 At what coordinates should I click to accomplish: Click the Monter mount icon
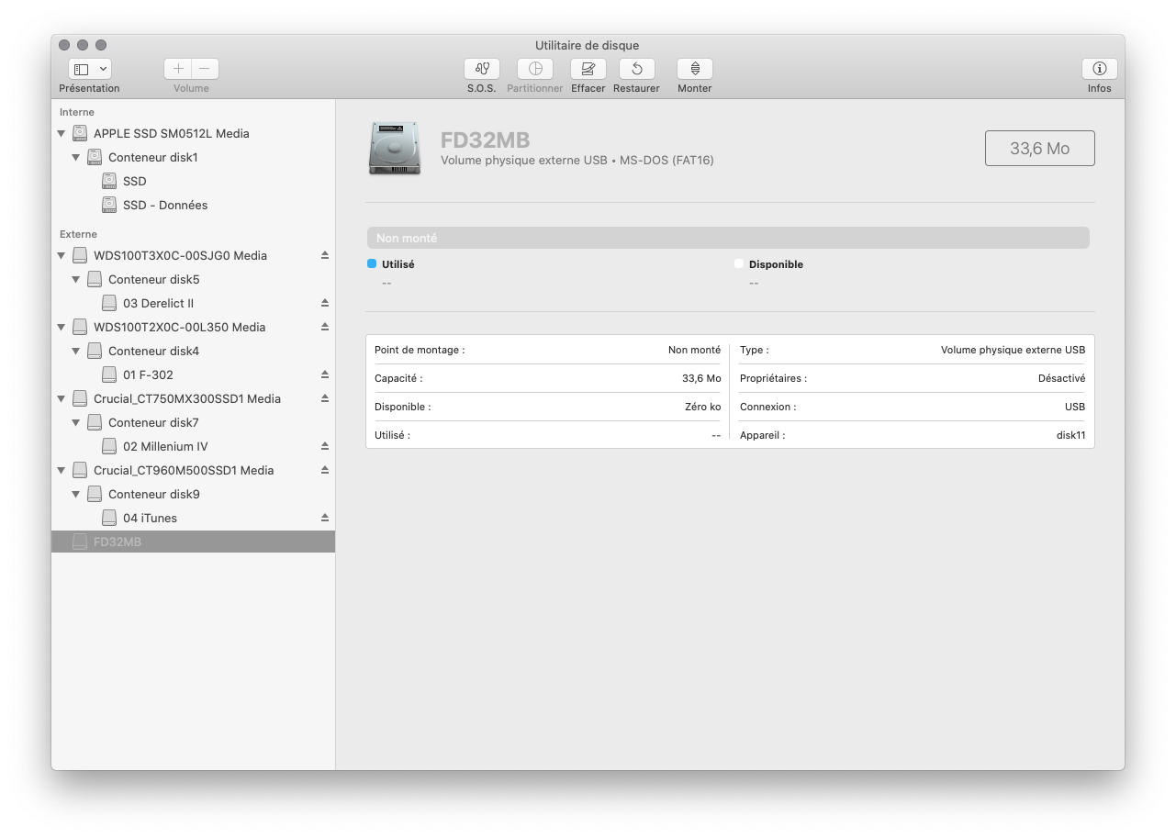click(695, 69)
